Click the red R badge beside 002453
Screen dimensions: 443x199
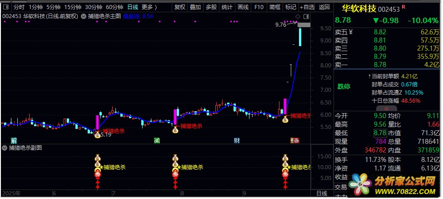point(403,7)
